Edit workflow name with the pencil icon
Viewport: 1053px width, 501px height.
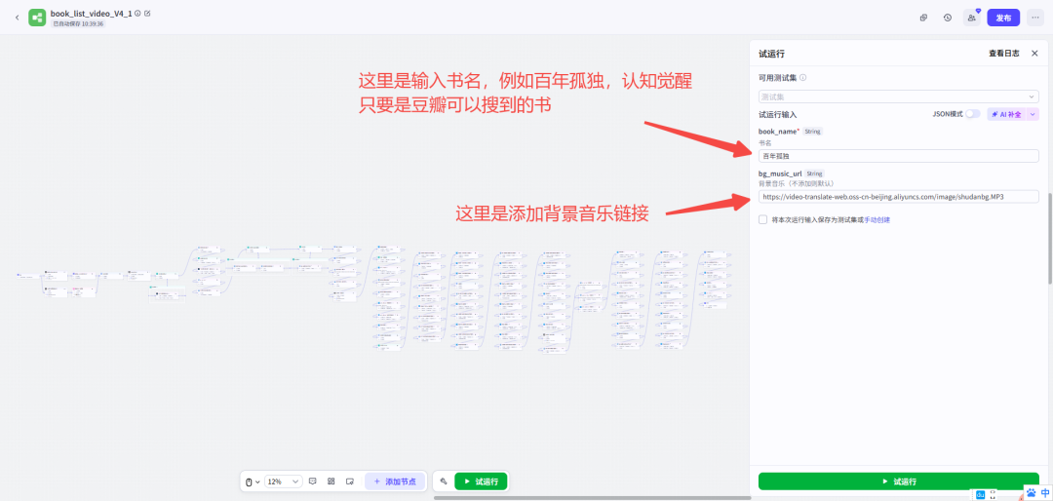(148, 13)
